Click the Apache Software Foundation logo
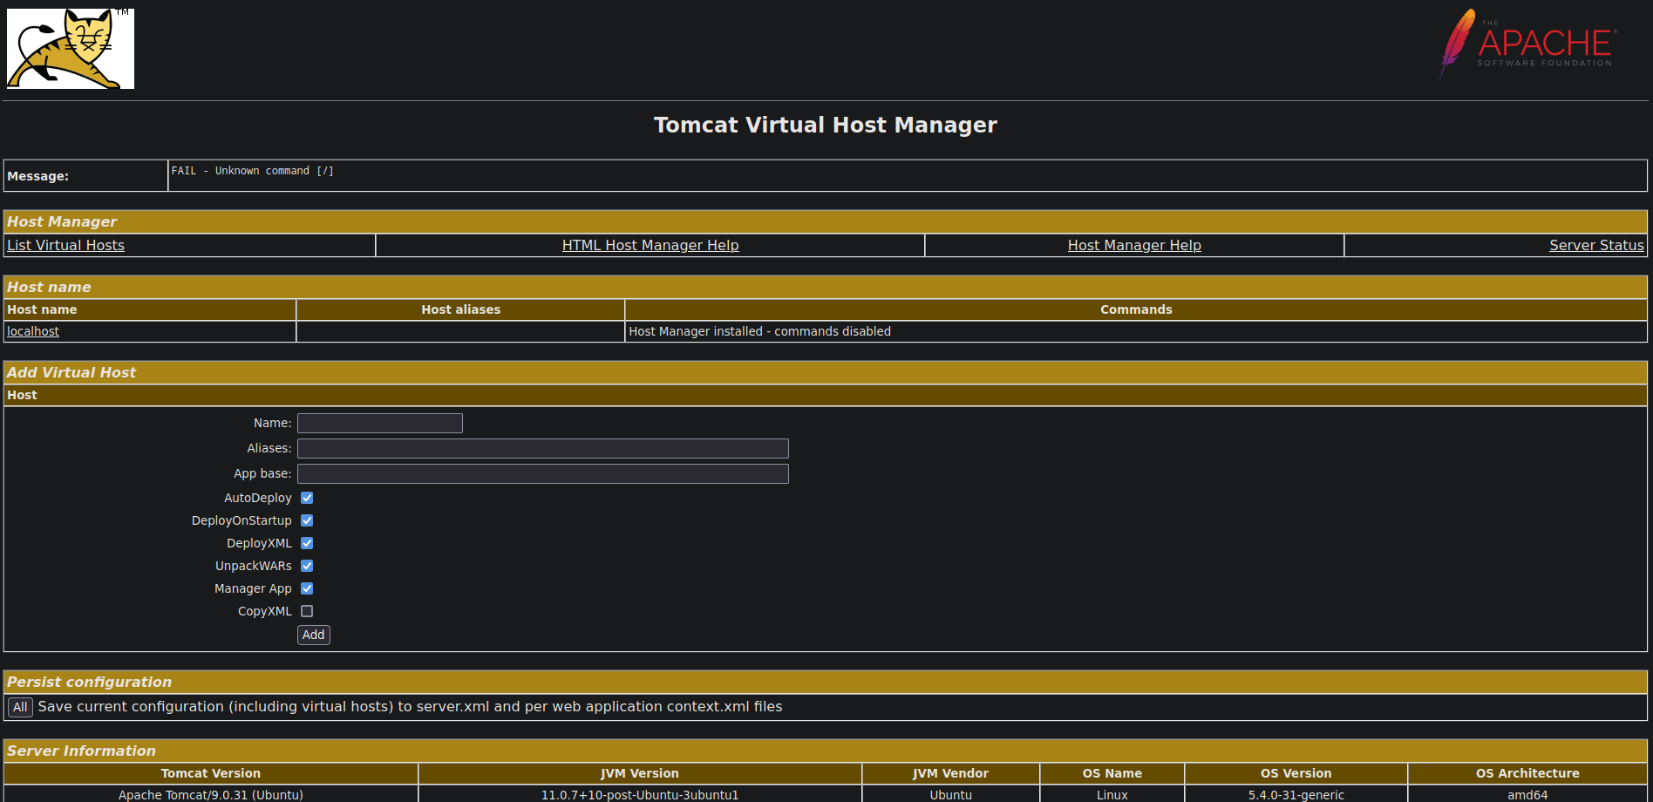 1527,44
